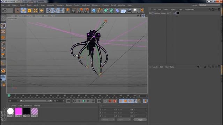Open the spline pen tool icon
223x125 pixels.
[100, 10]
